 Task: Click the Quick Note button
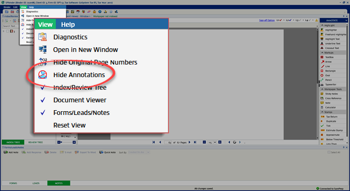107,152
